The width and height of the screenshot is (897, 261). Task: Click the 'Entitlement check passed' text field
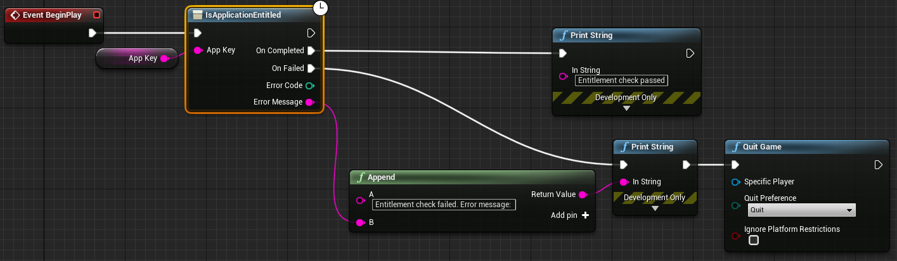click(x=621, y=80)
